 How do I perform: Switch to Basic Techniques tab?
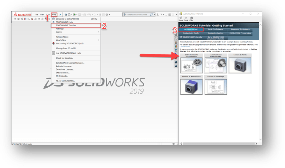click(x=215, y=29)
